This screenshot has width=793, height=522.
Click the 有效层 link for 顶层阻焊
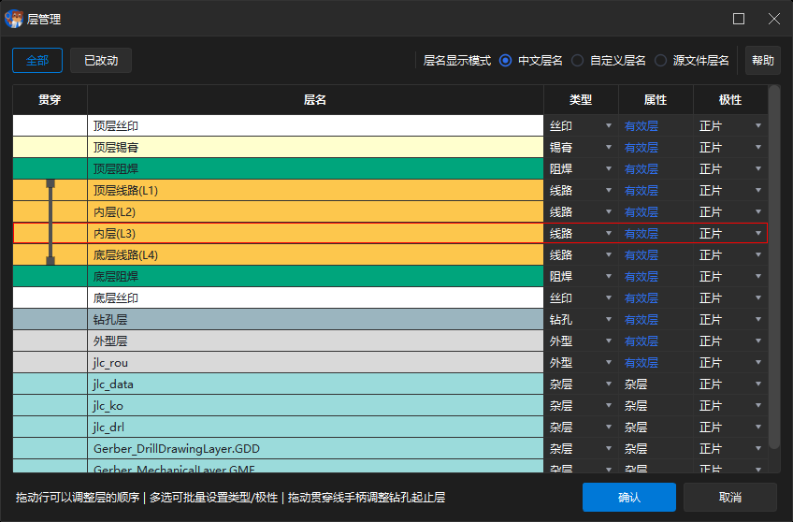click(641, 169)
